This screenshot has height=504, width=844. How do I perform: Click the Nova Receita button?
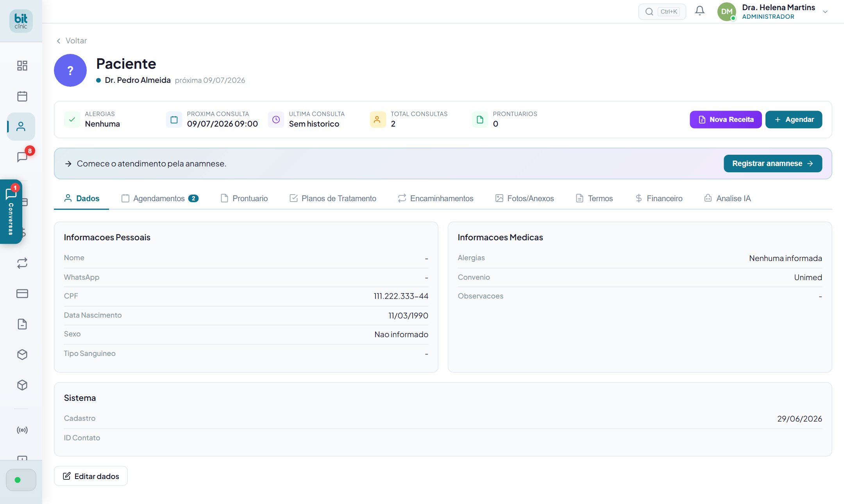pyautogui.click(x=726, y=120)
